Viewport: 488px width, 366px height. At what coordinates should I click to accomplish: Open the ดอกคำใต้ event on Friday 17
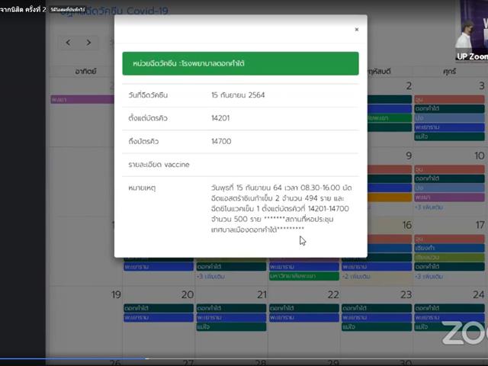pos(449,267)
